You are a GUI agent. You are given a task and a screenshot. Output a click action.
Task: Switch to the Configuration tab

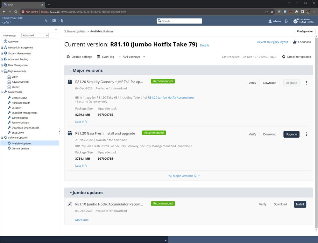[305, 31]
